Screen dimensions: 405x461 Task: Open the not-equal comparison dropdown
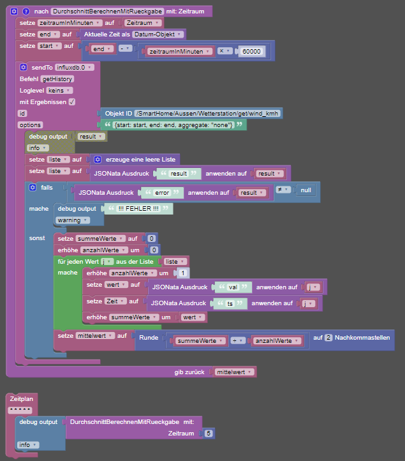[x=283, y=190]
